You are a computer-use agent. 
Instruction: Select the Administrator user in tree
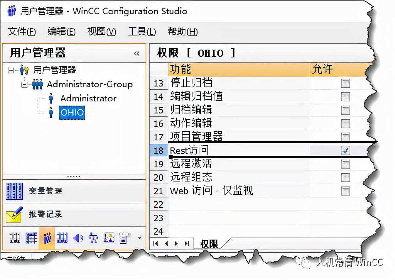point(88,99)
